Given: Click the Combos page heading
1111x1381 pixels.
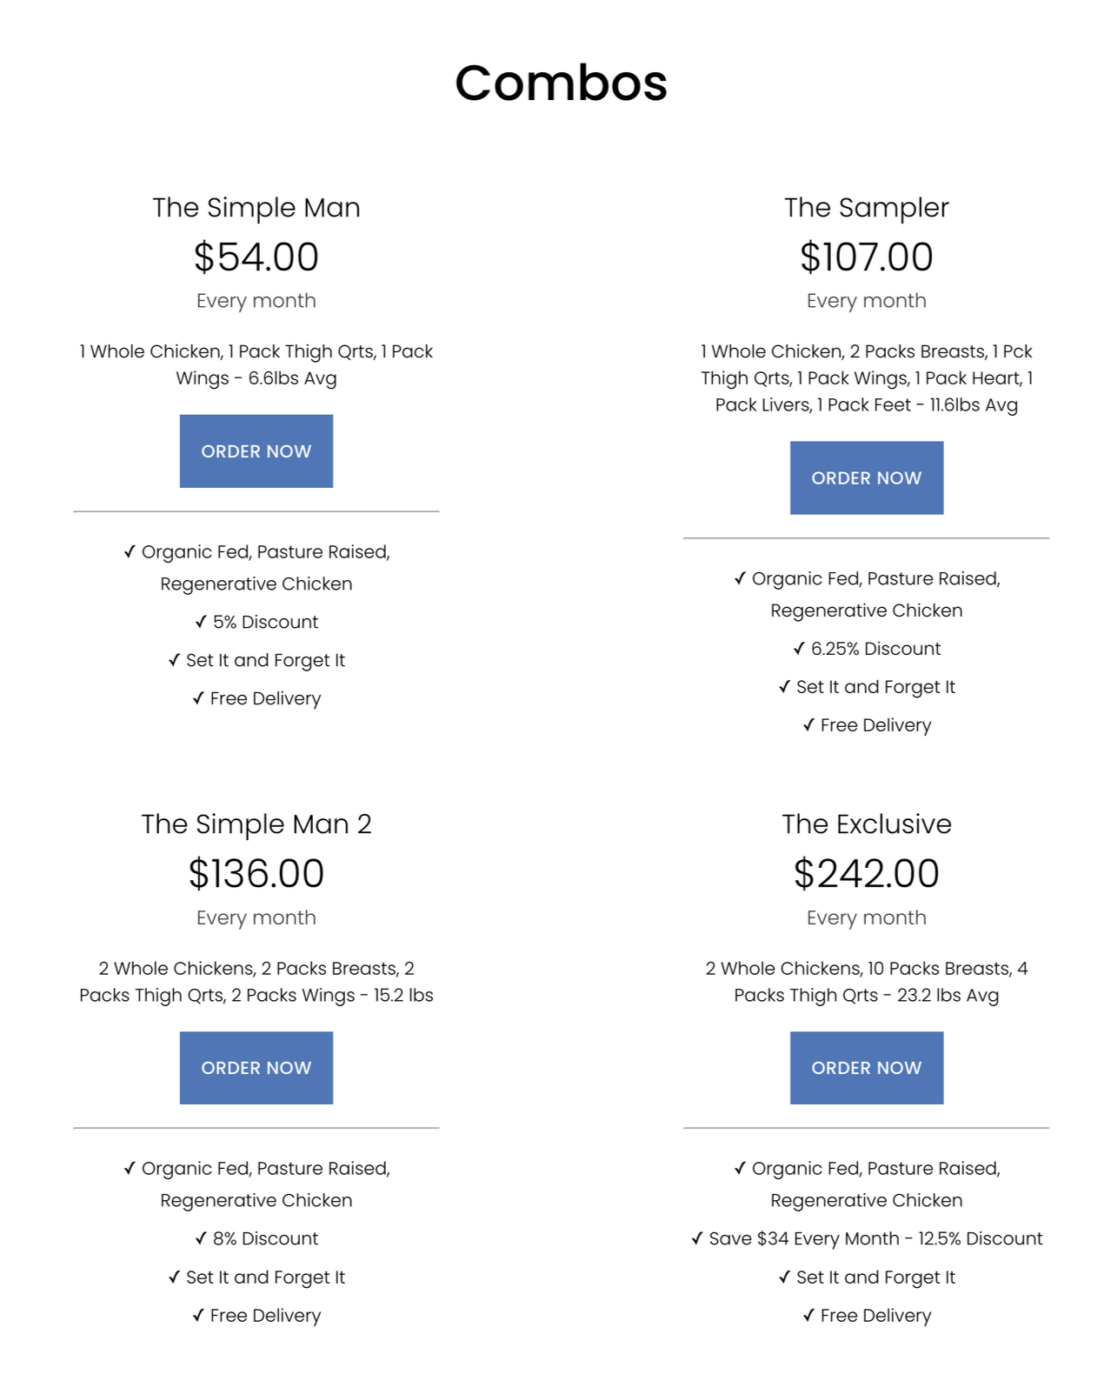Looking at the screenshot, I should 561,83.
